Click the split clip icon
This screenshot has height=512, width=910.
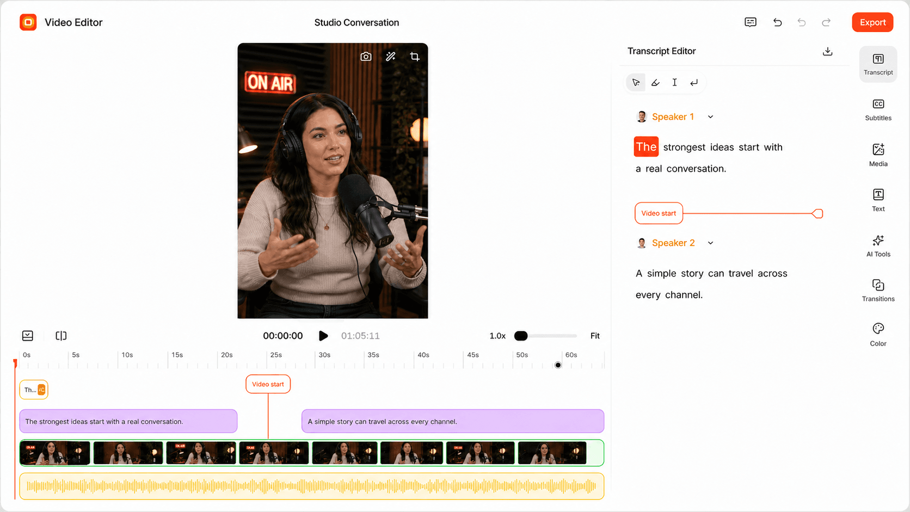[61, 336]
